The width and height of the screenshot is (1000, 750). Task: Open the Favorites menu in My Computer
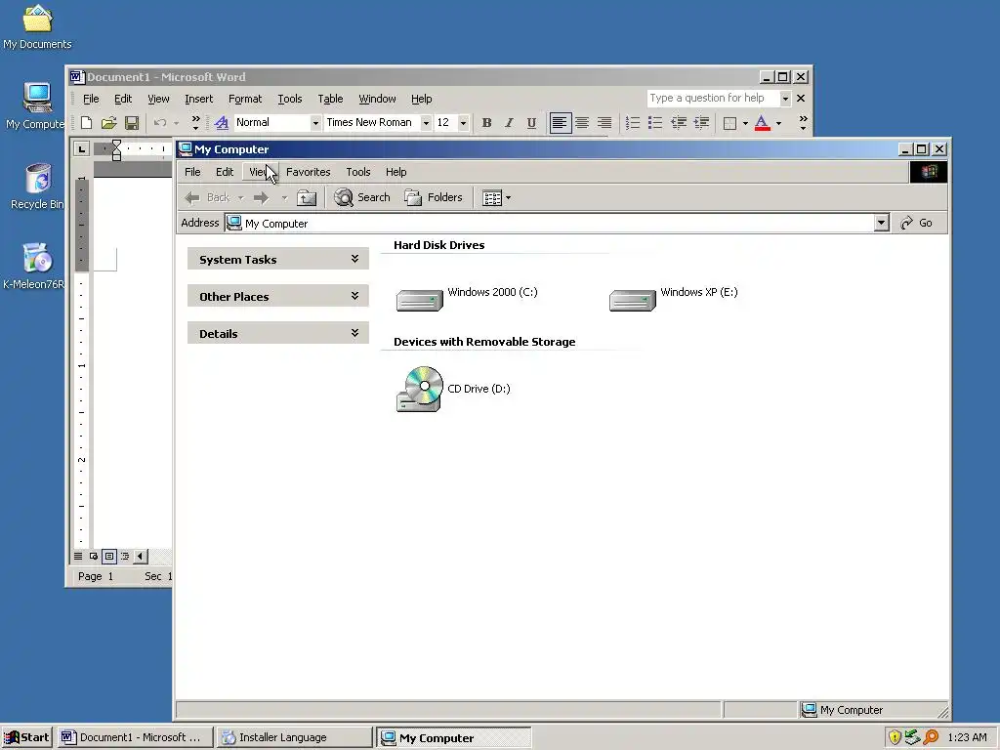pyautogui.click(x=308, y=172)
